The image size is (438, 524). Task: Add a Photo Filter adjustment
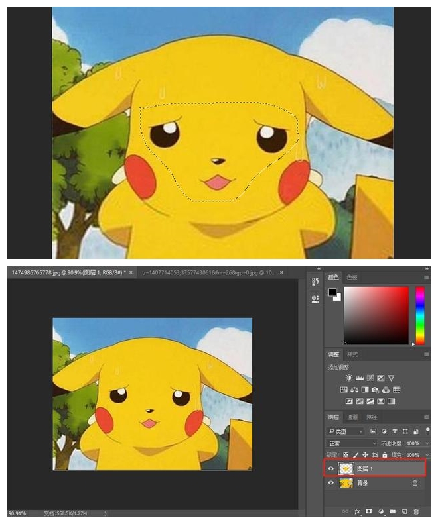pyautogui.click(x=376, y=390)
